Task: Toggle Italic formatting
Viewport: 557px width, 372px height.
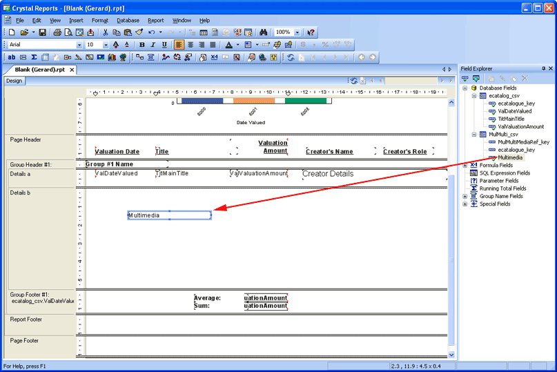Action: [153, 45]
